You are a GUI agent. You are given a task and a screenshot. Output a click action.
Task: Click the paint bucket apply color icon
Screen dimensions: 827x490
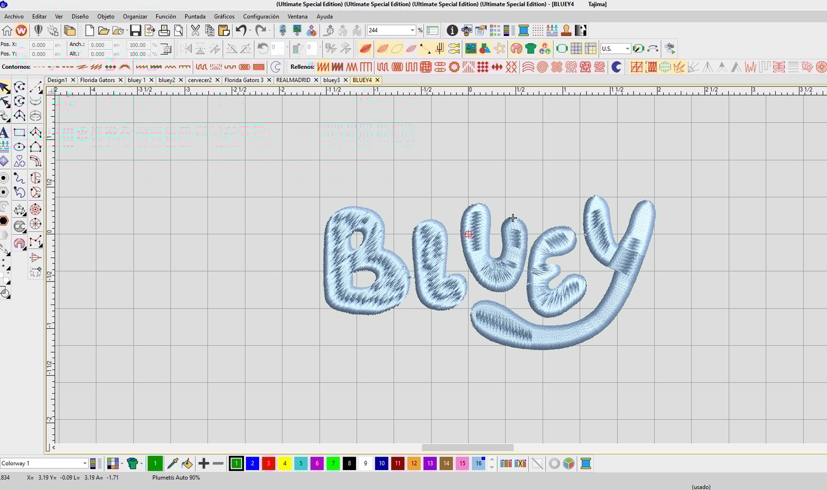point(187,464)
